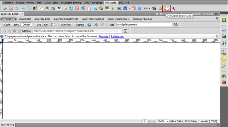Screen dimensions: 228x127
Task: Open the supersized.css related file
Action: tap(42, 19)
